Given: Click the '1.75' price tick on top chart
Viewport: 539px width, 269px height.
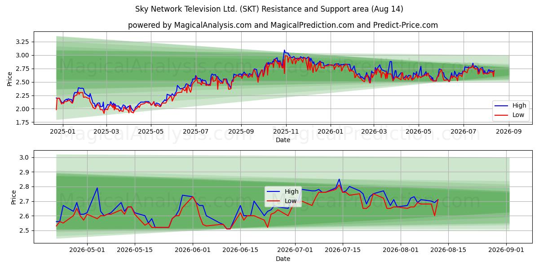Looking at the screenshot, I should [22, 122].
